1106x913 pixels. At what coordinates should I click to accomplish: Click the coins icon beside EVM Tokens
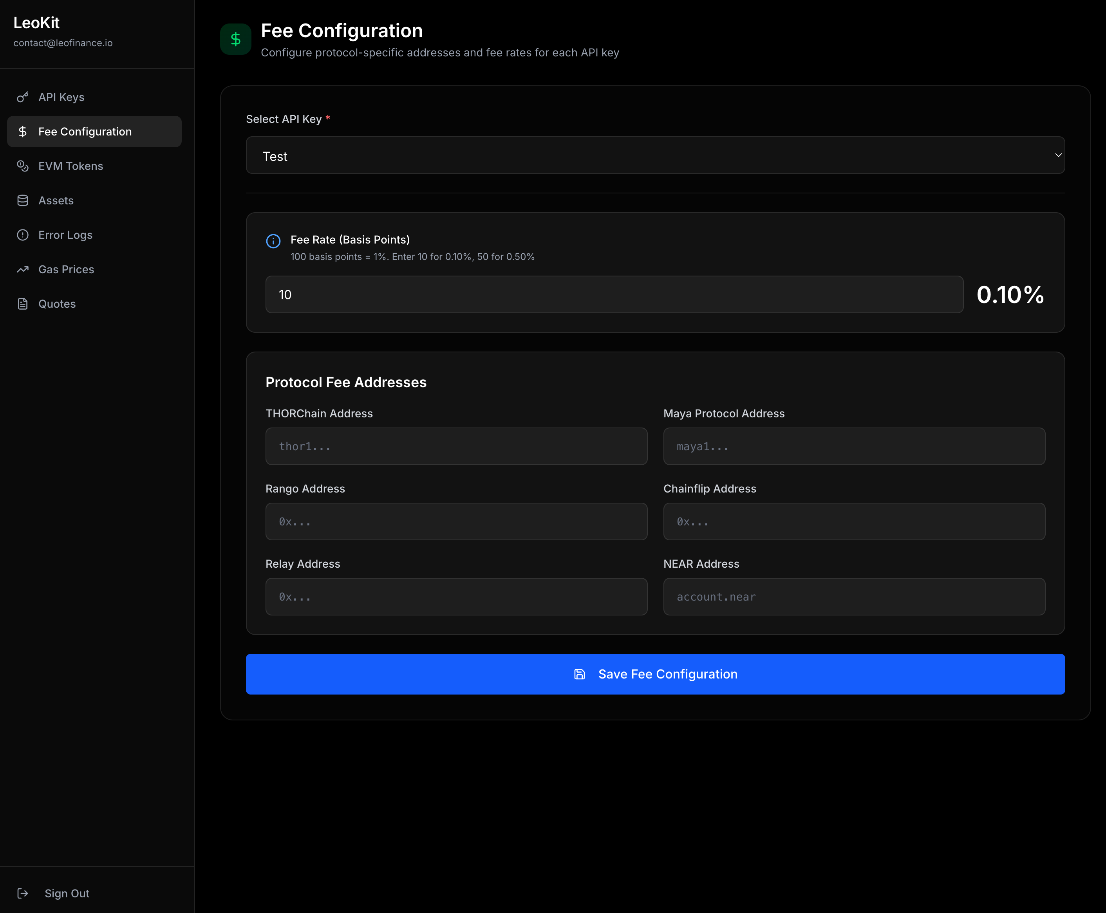[x=23, y=166]
